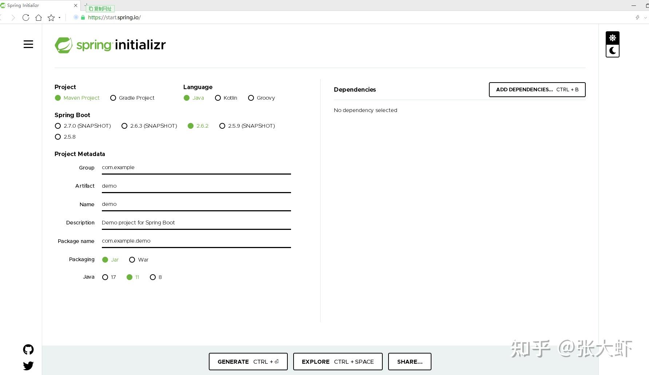Reload the page with refresh icon
The image size is (649, 375).
(x=26, y=17)
